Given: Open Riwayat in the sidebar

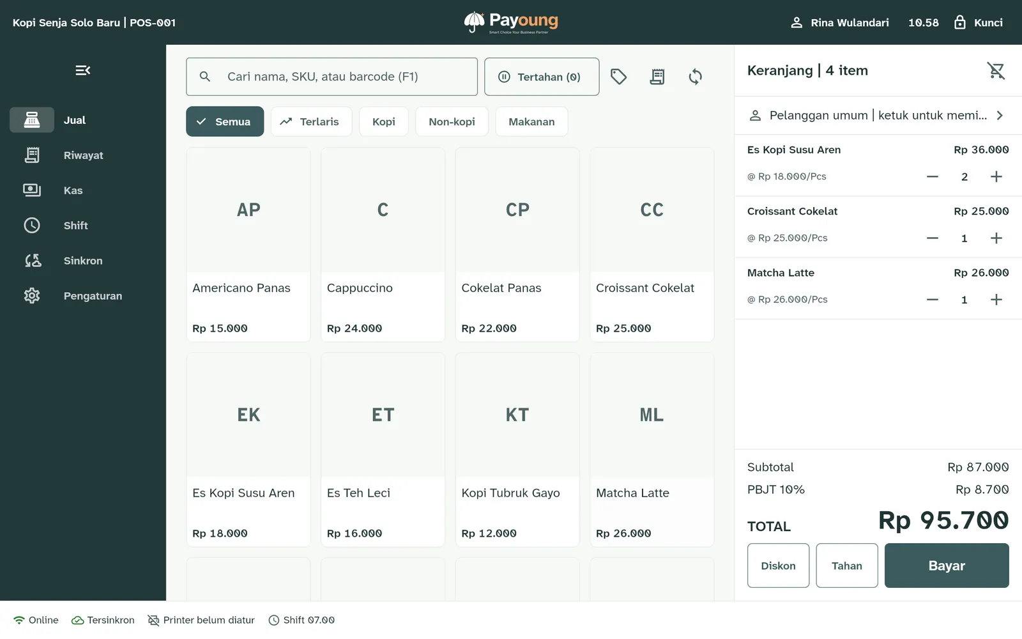Looking at the screenshot, I should (x=83, y=155).
